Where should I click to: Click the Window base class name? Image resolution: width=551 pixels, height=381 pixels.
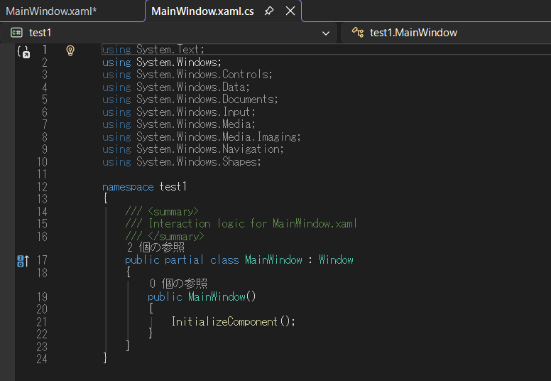tap(336, 260)
